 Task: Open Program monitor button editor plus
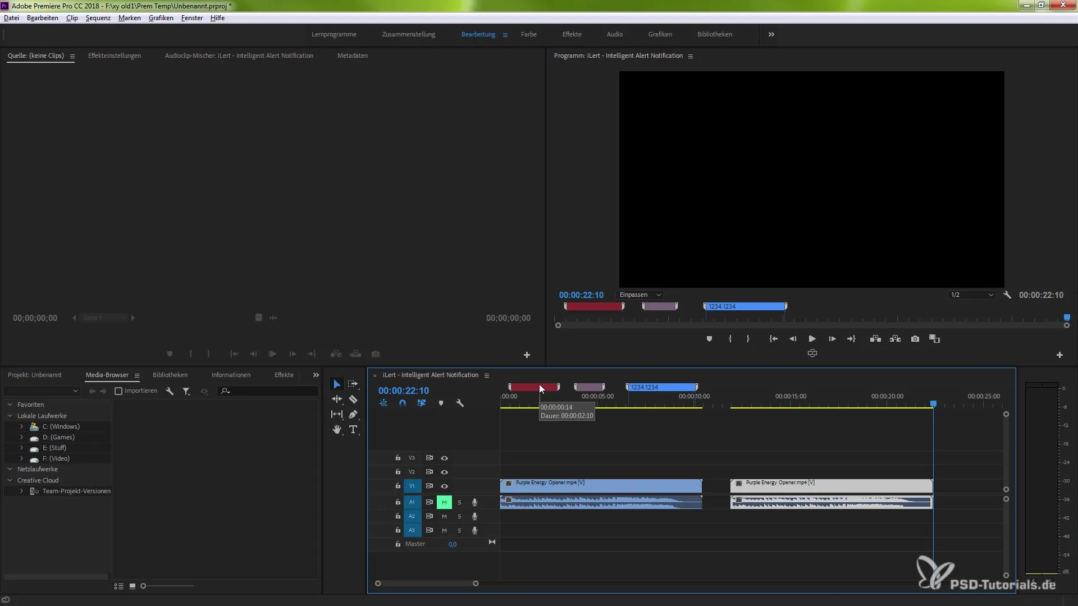[x=1059, y=355]
